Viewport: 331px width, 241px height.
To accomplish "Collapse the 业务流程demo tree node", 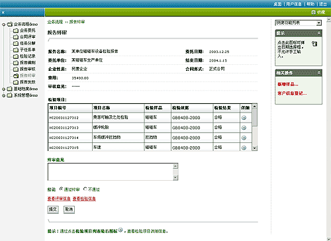I will click(3, 24).
